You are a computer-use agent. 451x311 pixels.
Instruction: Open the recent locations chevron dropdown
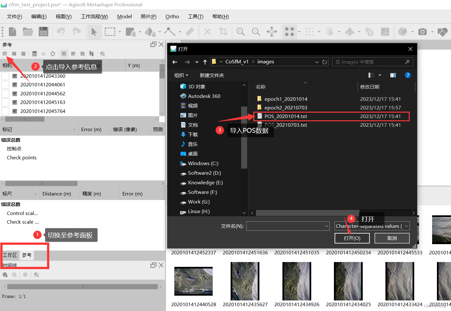point(197,62)
